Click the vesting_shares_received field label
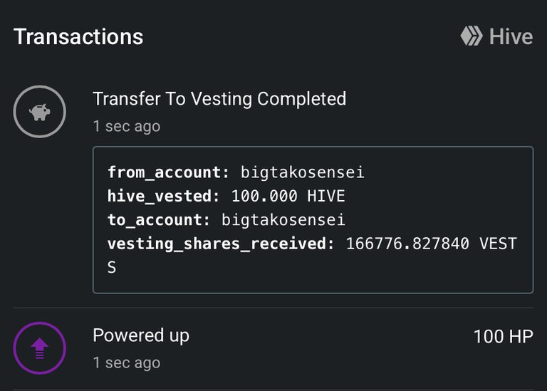Image resolution: width=547 pixels, height=391 pixels. coord(221,244)
